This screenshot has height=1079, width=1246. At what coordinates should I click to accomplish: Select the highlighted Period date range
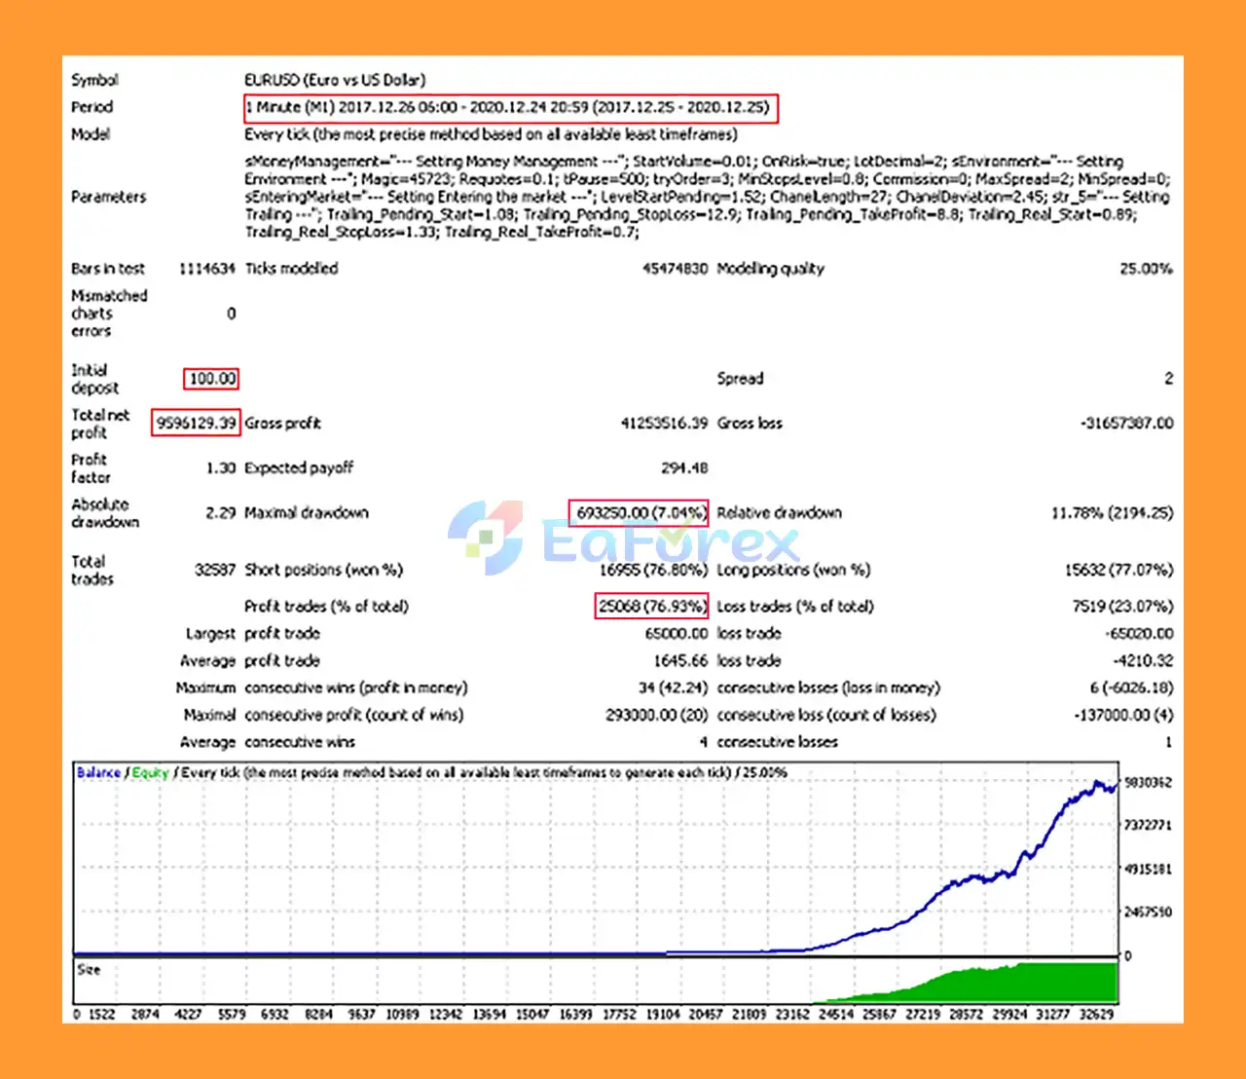pos(511,107)
